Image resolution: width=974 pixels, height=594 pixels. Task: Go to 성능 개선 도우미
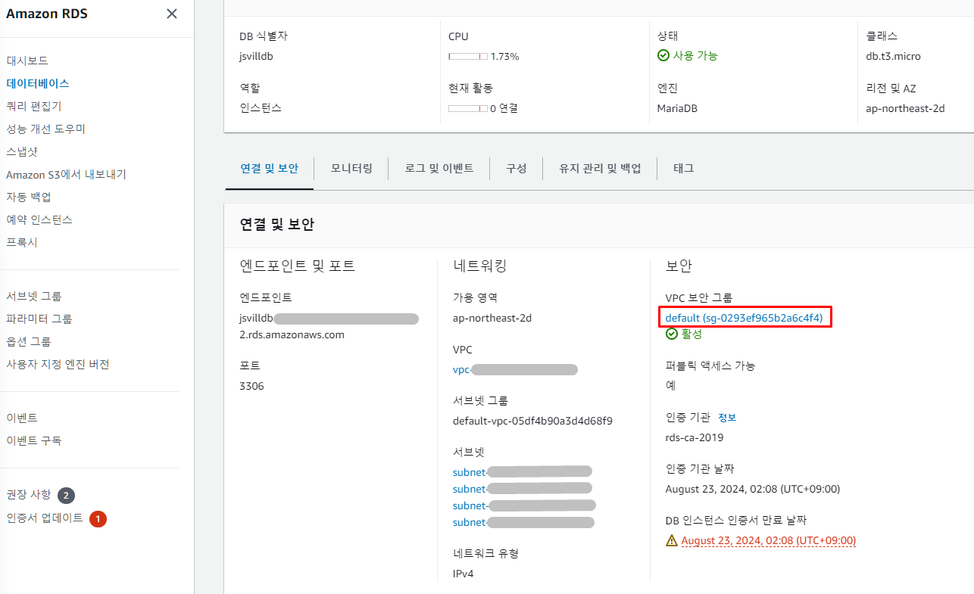click(45, 129)
